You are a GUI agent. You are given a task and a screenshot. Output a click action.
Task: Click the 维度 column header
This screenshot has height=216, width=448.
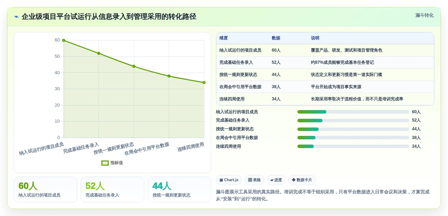click(x=224, y=38)
